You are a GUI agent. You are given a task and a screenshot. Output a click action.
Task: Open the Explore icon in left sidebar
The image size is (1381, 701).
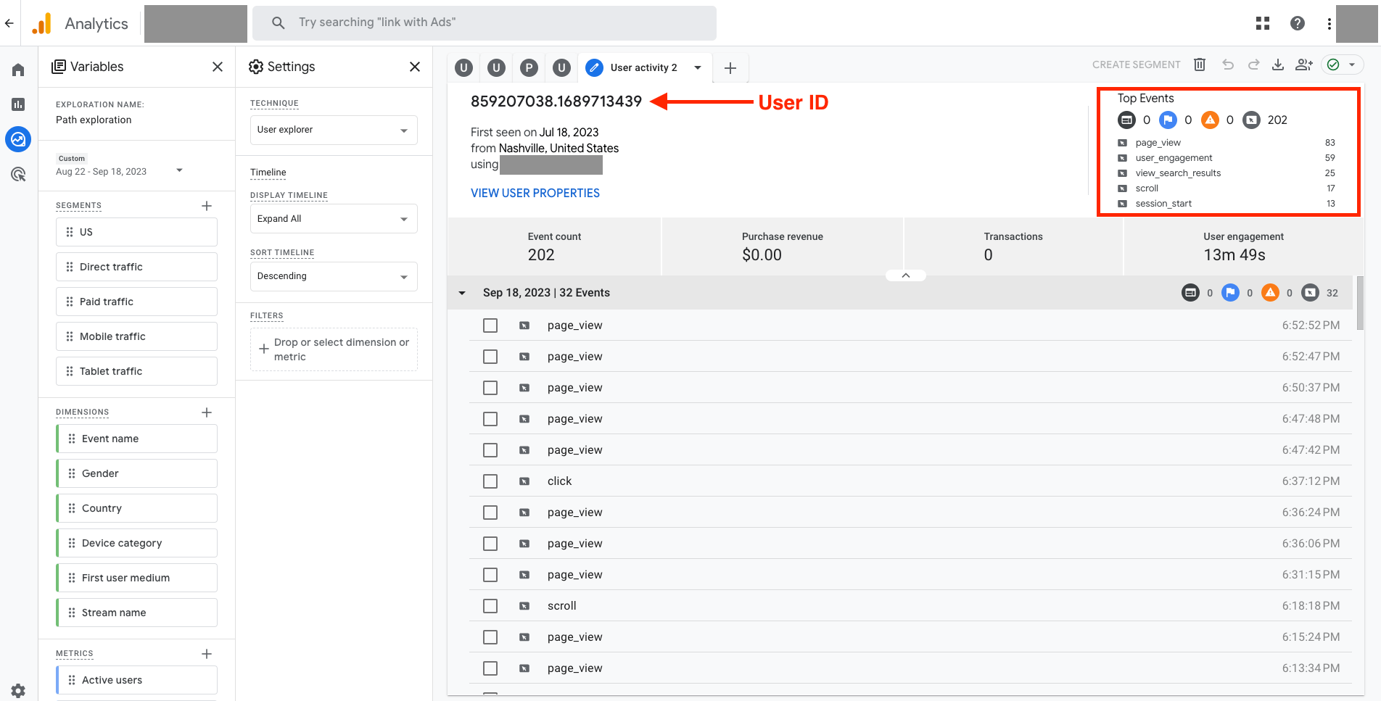coord(18,138)
